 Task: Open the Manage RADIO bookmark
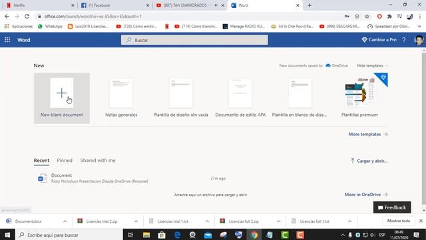pyautogui.click(x=244, y=27)
